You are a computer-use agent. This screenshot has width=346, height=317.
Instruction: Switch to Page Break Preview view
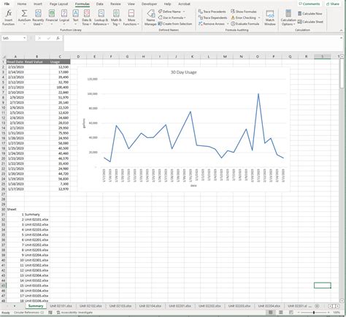click(291, 313)
